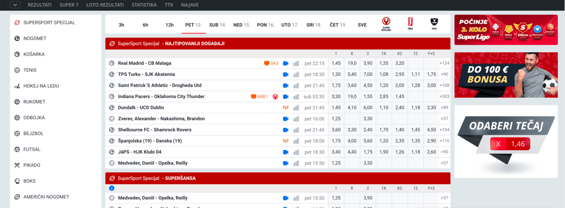Toggle draw odds 5,40 for TPS Turku match
Image resolution: width=565 pixels, height=208 pixels.
coord(352,74)
